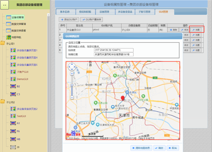
Task: Open 多设备变量表页面1 icon
Action: (13, 50)
